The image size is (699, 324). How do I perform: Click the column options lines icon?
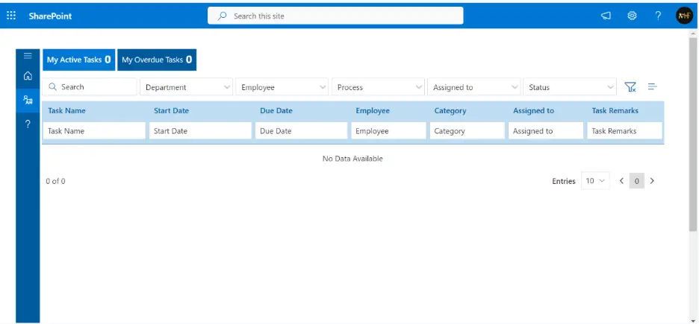(x=653, y=86)
